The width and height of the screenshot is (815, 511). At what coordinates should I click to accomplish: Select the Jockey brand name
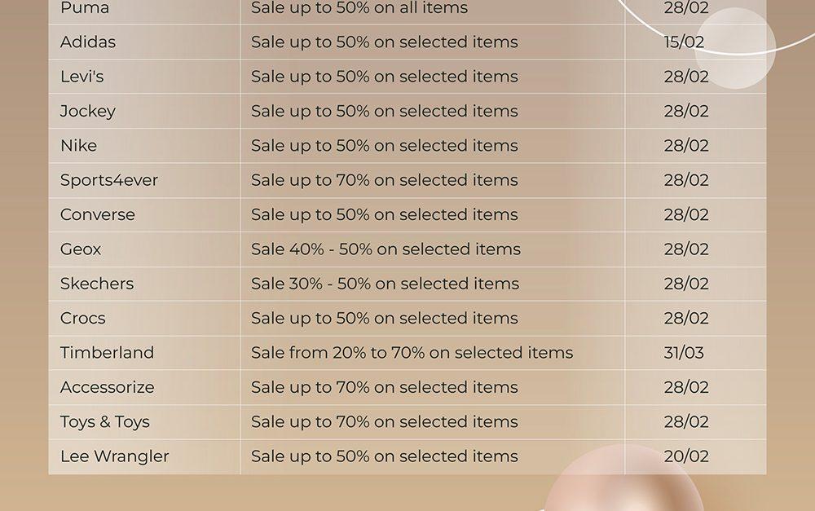[x=87, y=111]
